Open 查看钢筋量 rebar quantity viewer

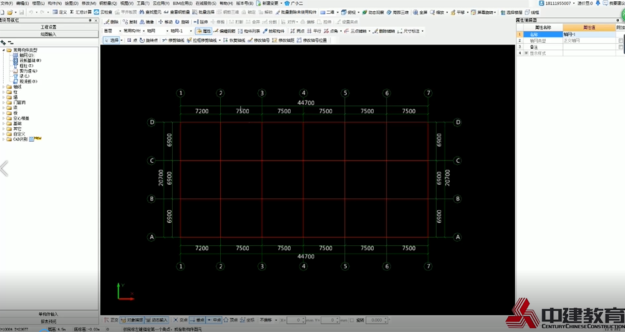point(177,12)
